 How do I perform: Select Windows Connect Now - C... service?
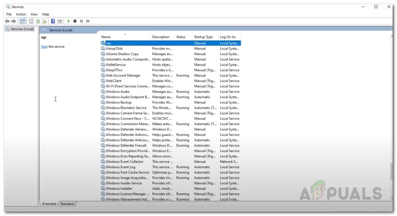click(170, 118)
